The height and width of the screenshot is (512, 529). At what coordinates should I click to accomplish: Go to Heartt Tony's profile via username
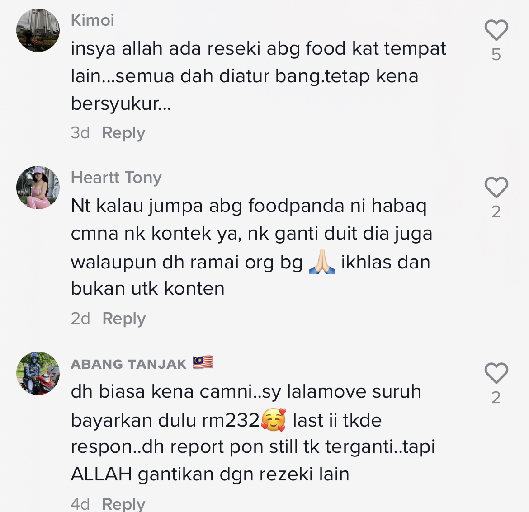click(x=116, y=178)
